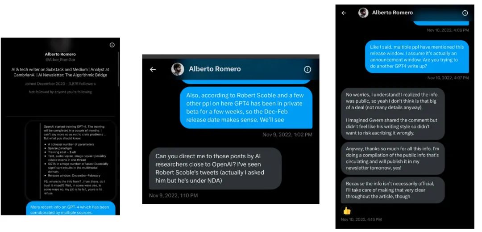The image size is (482, 232).
Task: Go back using the arrow in the middle chat header
Action: point(153,69)
